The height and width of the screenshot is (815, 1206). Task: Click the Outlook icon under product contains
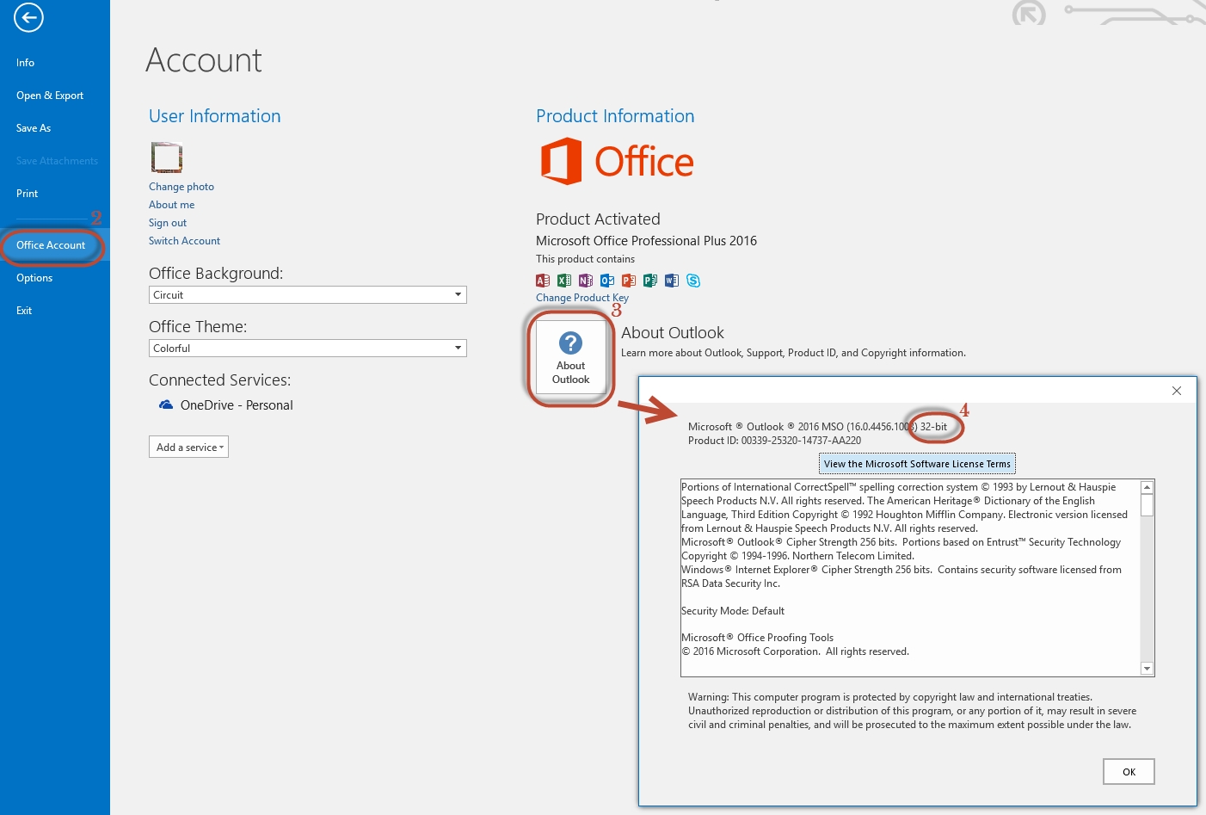(607, 281)
